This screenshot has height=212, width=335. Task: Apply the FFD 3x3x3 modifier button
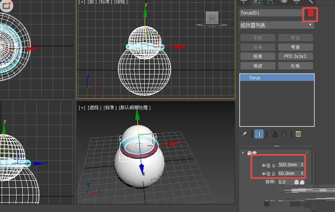[295, 56]
